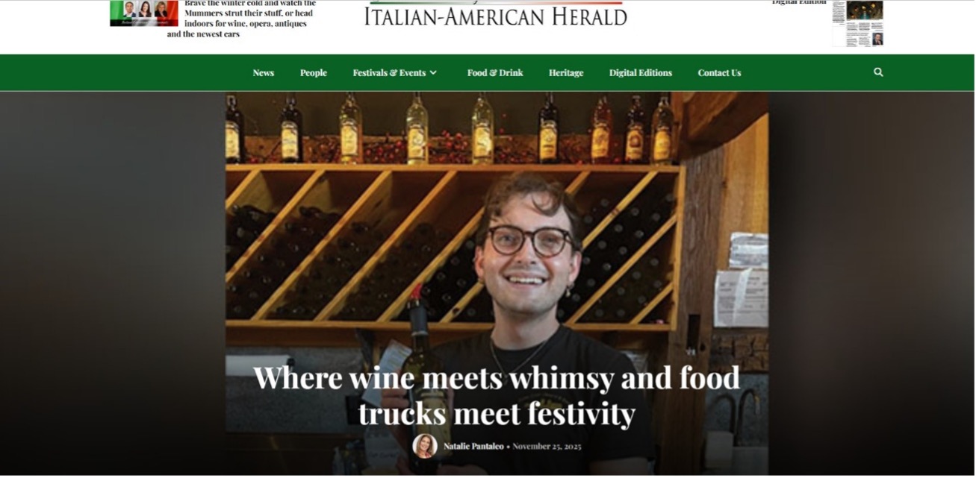Select Food & Drink in navigation
The width and height of the screenshot is (976, 478).
(x=495, y=73)
